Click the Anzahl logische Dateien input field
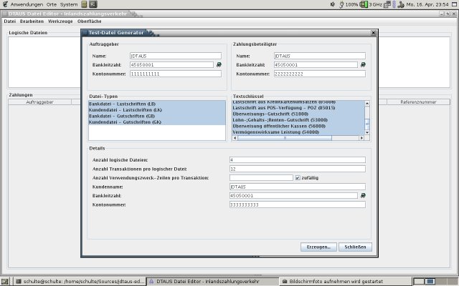Viewport: 459px width, 286px height. [296, 159]
